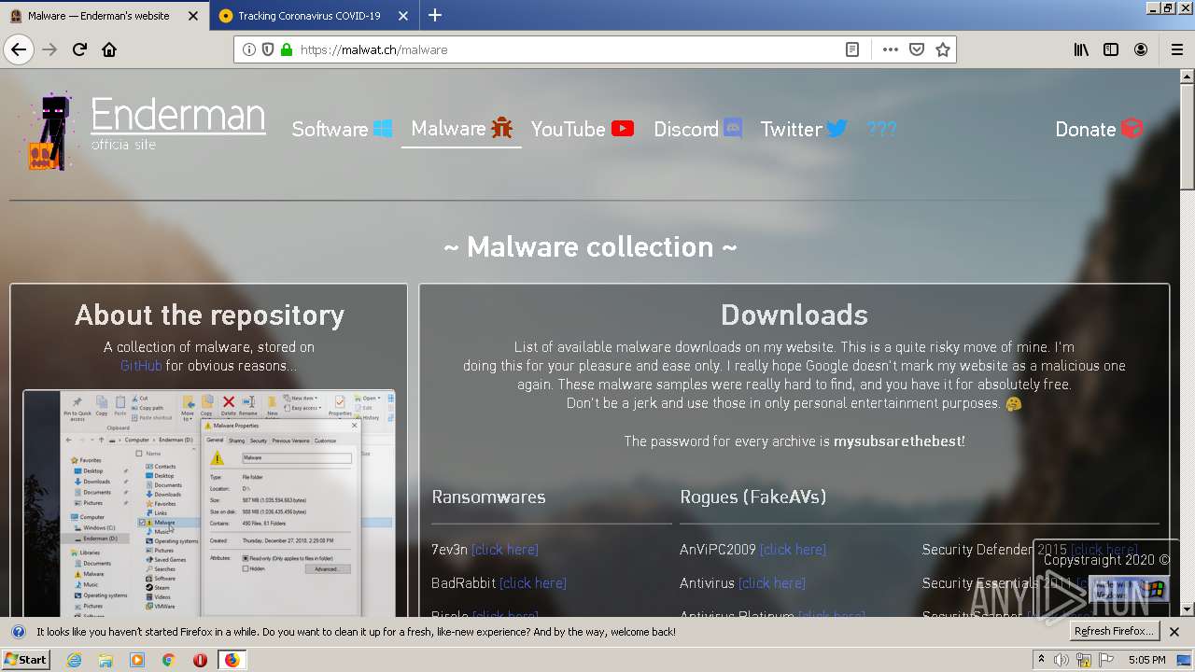
Task: Dismiss the Firefox refresh notification bar
Action: click(1174, 632)
